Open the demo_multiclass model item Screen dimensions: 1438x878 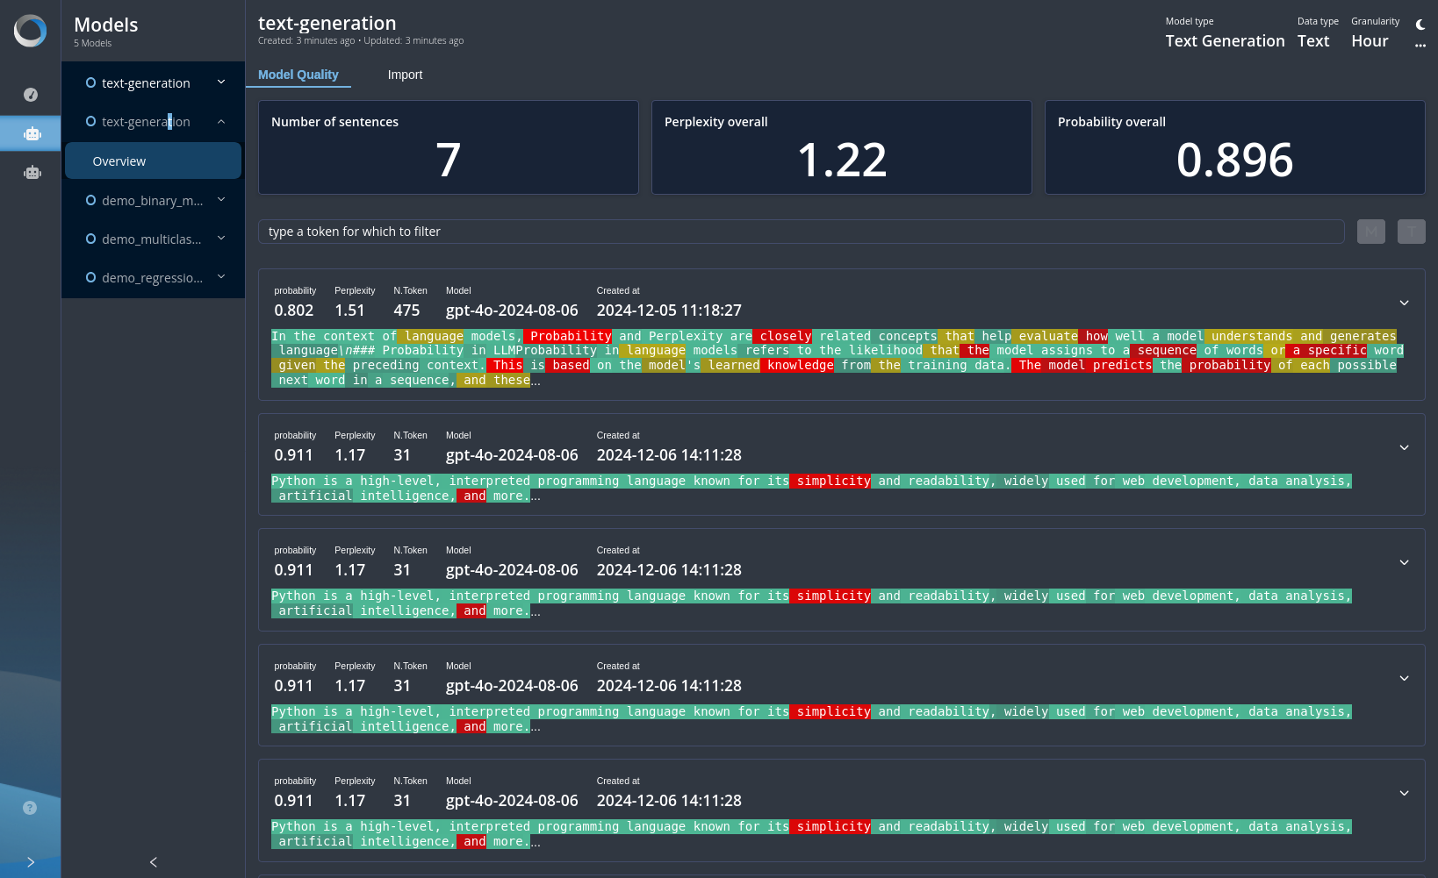(151, 239)
